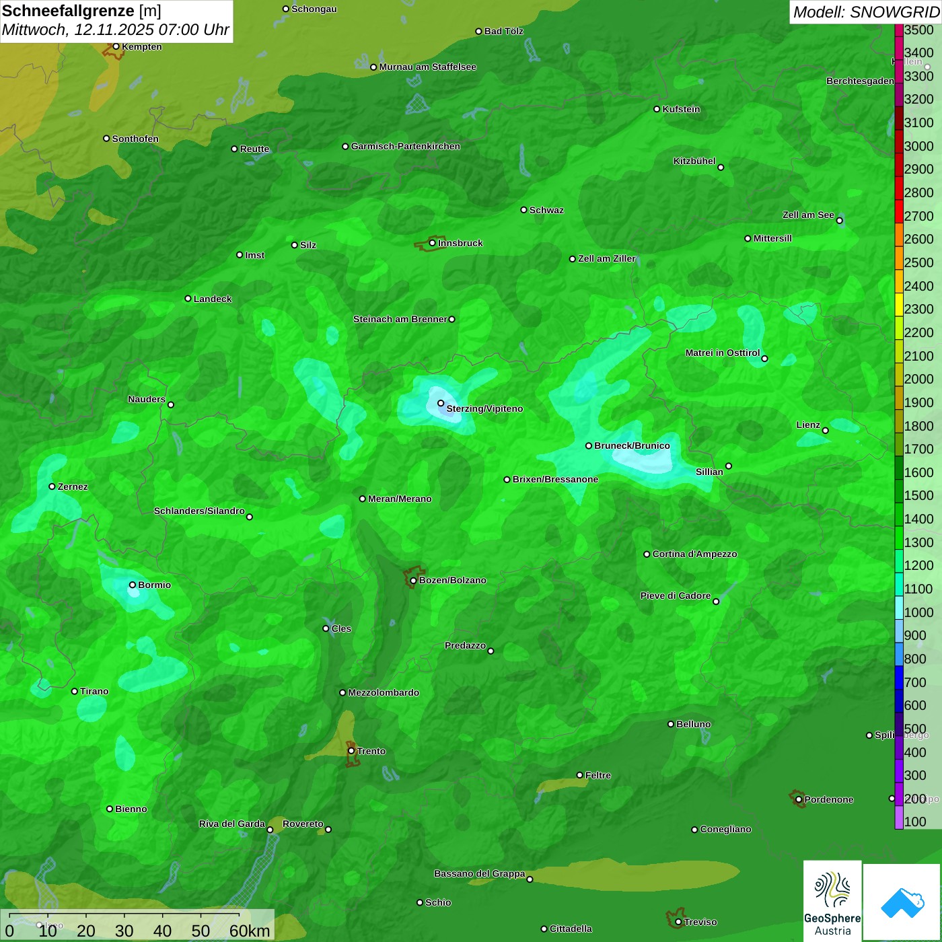942x942 pixels.
Task: Click the Belluno label
Action: click(x=693, y=724)
